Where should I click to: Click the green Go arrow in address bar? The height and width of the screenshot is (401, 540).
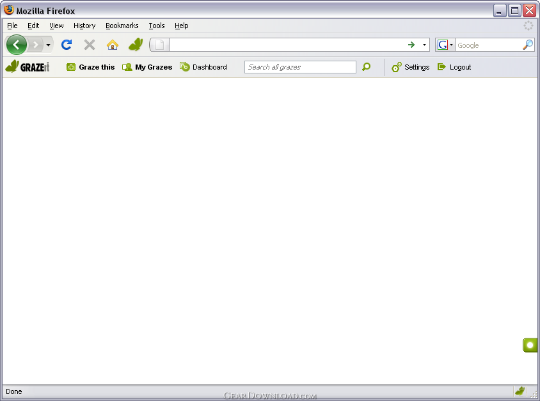click(x=411, y=45)
